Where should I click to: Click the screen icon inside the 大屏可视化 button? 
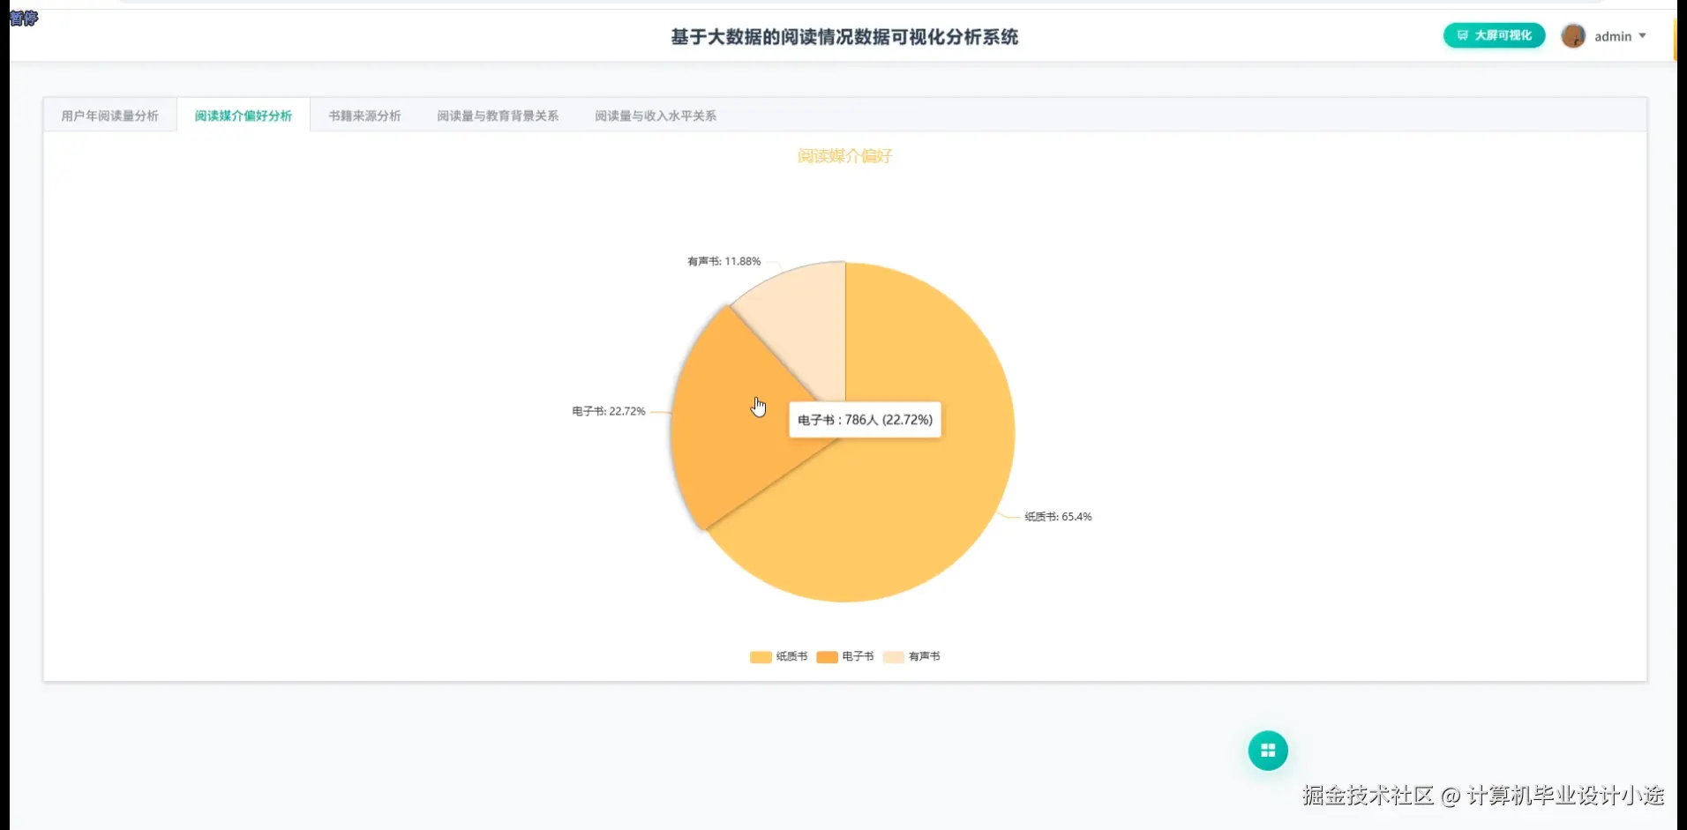(x=1464, y=35)
